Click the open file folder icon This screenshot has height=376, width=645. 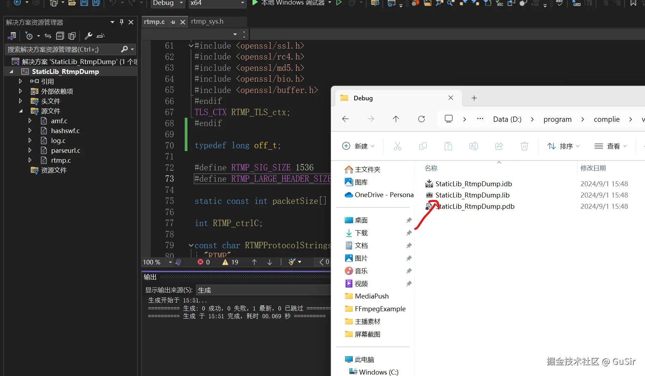click(x=72, y=3)
